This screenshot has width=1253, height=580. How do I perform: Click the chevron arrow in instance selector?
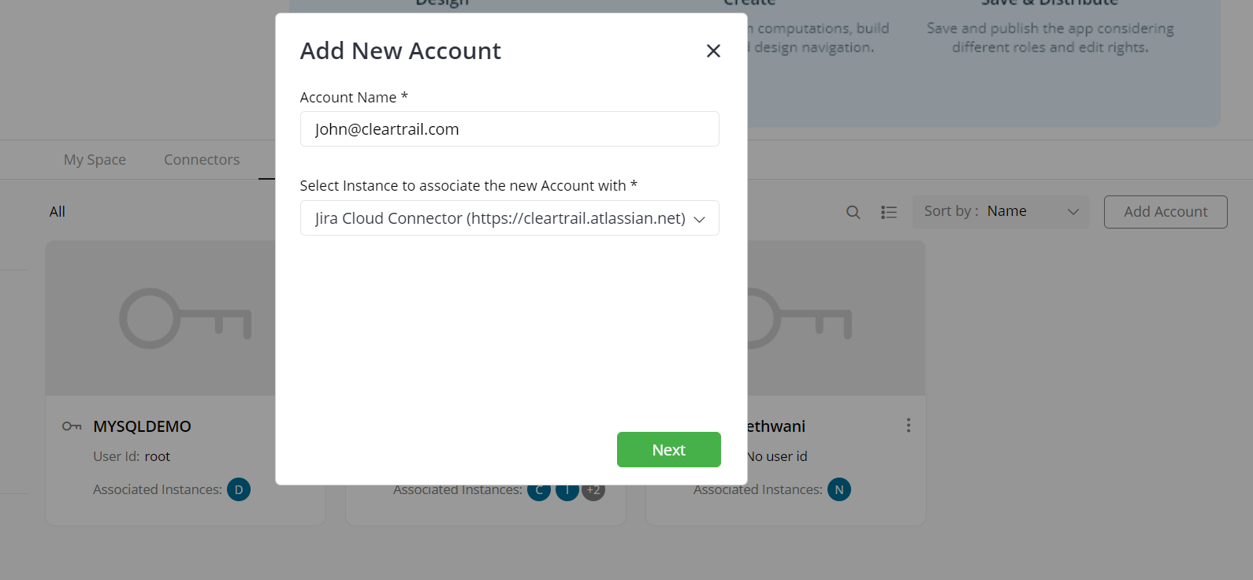[699, 219]
